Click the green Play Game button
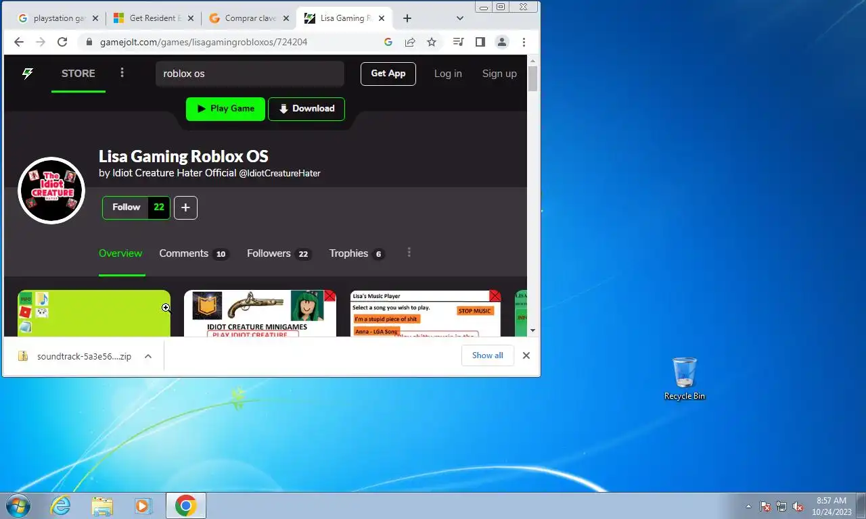The height and width of the screenshot is (519, 866). click(x=225, y=109)
